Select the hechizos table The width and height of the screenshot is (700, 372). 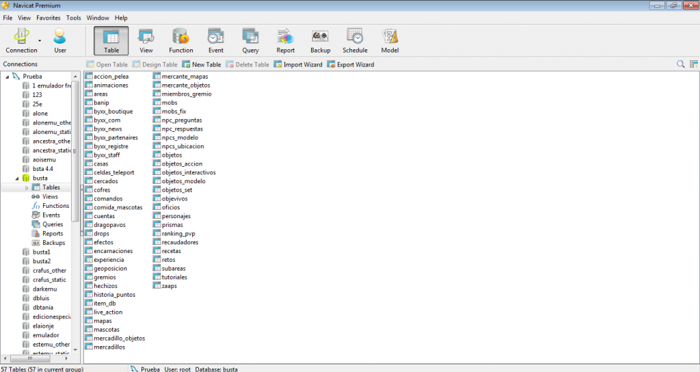coord(101,286)
